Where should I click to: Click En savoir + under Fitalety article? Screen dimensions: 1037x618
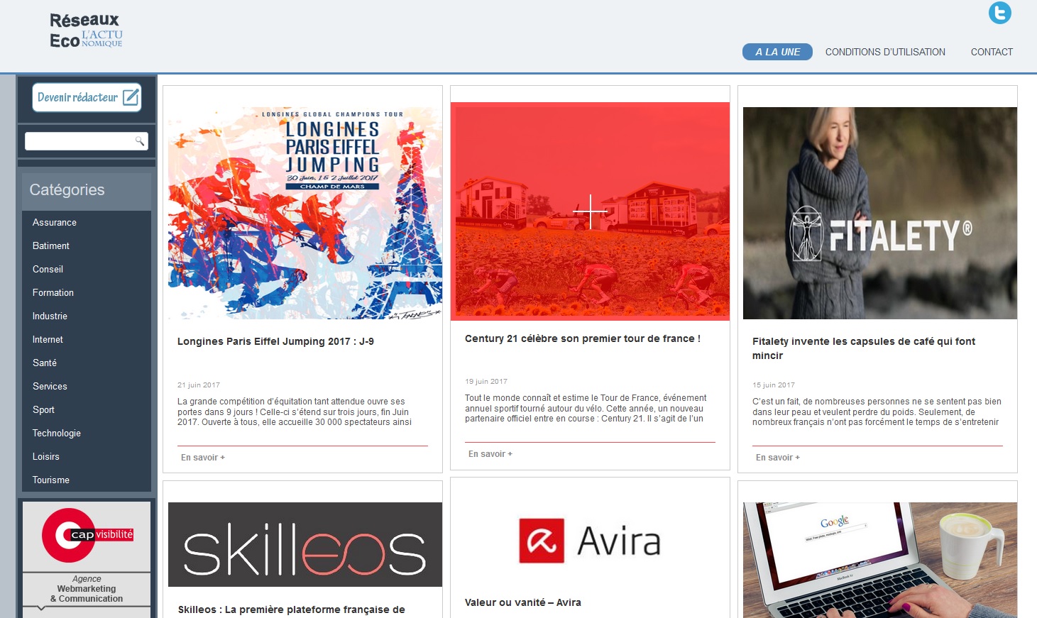[x=778, y=458]
